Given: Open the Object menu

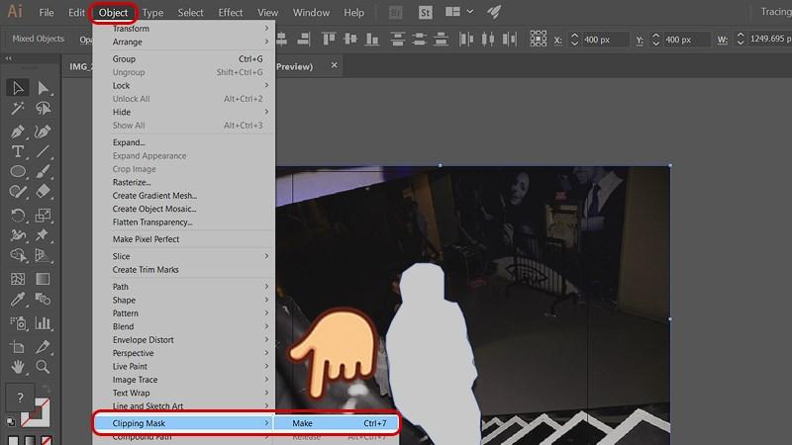Looking at the screenshot, I should coord(113,13).
